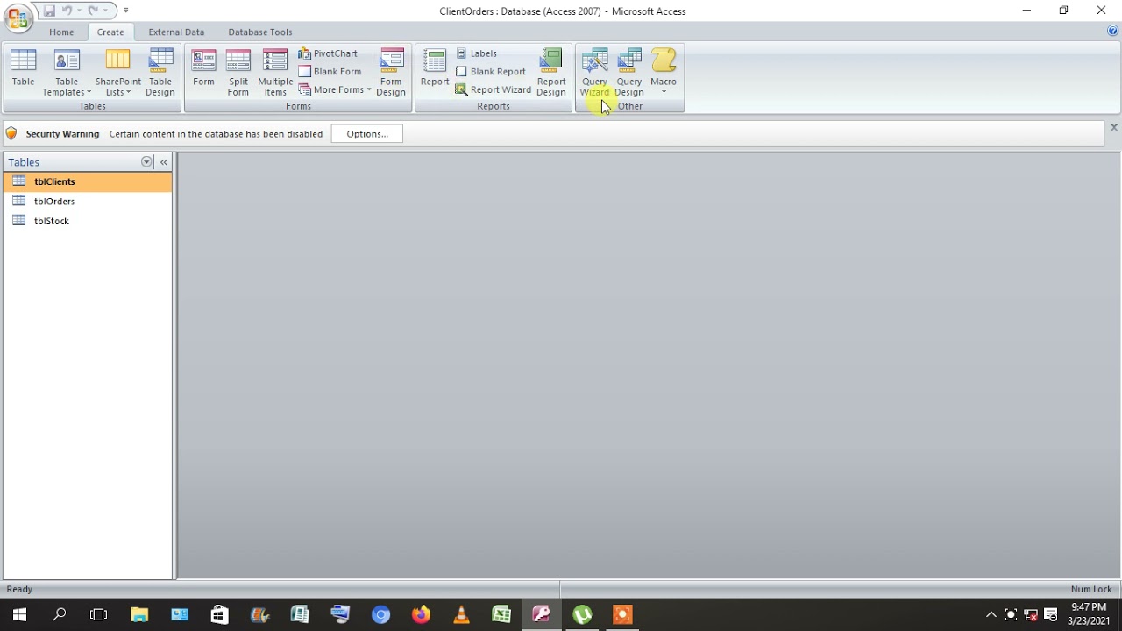The height and width of the screenshot is (631, 1122).
Task: Open the External Data tab
Action: (176, 32)
